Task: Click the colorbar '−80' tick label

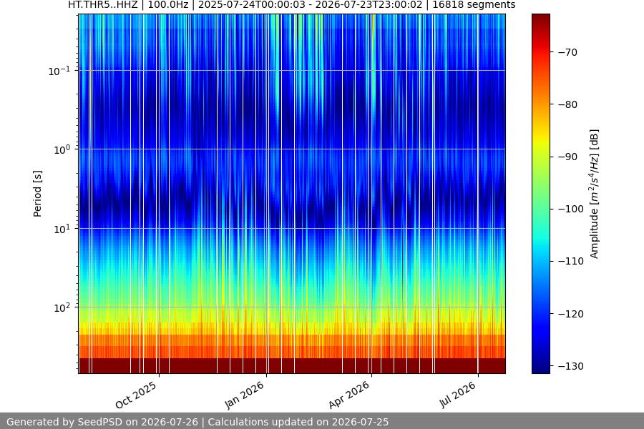Action: pos(567,104)
